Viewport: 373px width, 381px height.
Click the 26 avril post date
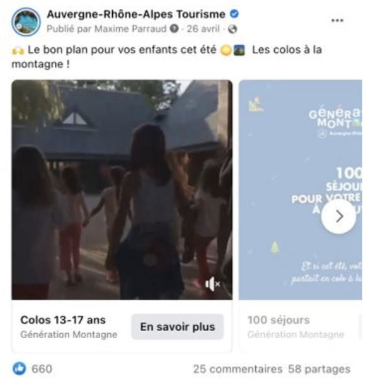pyautogui.click(x=203, y=29)
